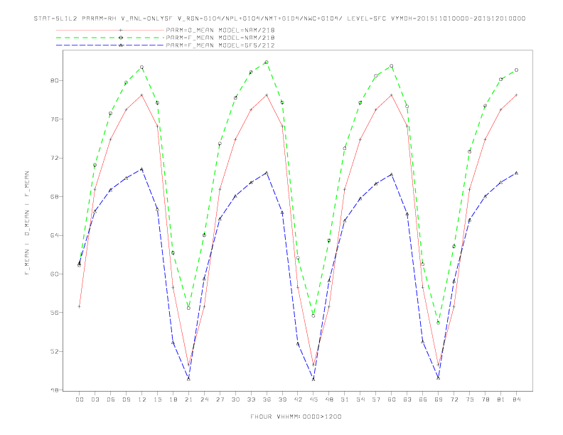Screen dimensions: 563x435
Task: Click x-axis forecast hour label 42
Action: [298, 399]
